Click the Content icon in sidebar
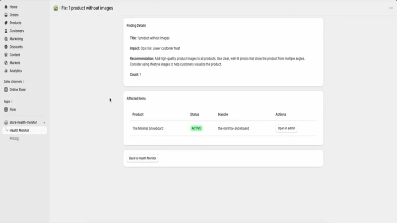The height and width of the screenshot is (223, 397). pyautogui.click(x=6, y=55)
